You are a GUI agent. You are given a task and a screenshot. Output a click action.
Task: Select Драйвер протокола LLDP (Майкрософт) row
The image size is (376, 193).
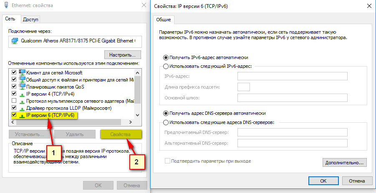pyautogui.click(x=72, y=108)
